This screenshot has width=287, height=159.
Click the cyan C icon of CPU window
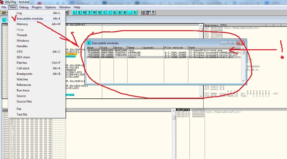coord(4,20)
